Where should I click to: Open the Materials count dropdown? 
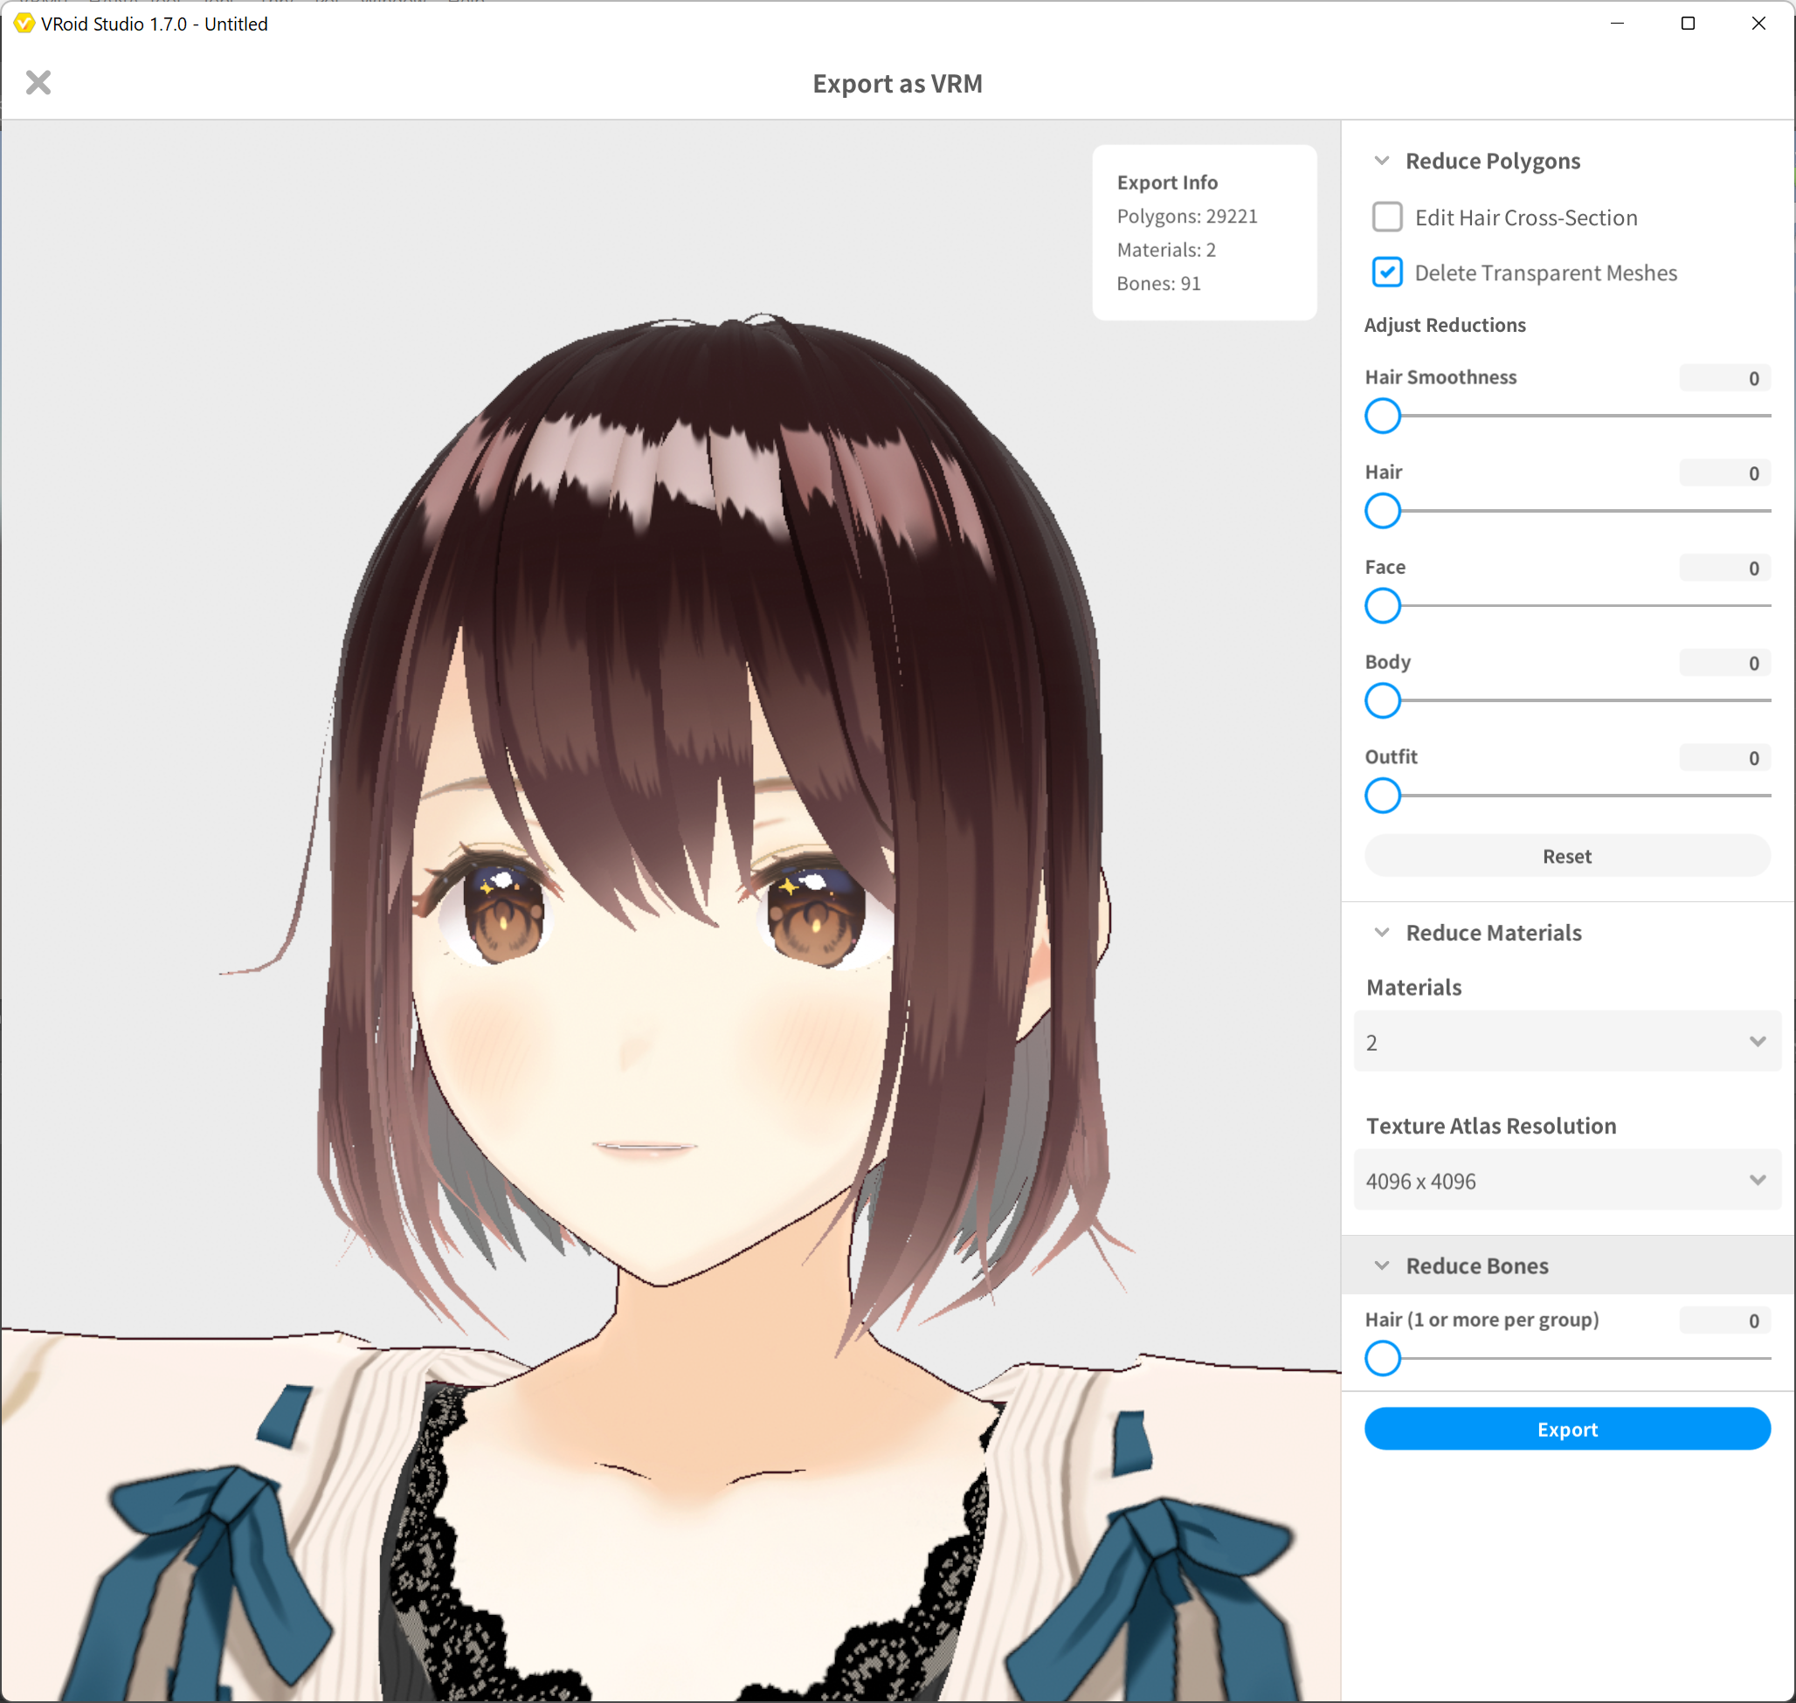tap(1566, 1041)
